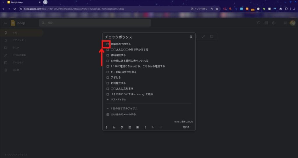The height and width of the screenshot is (158, 298).
Task: Open the collaborator icon in note toolbar
Action: (x=114, y=127)
